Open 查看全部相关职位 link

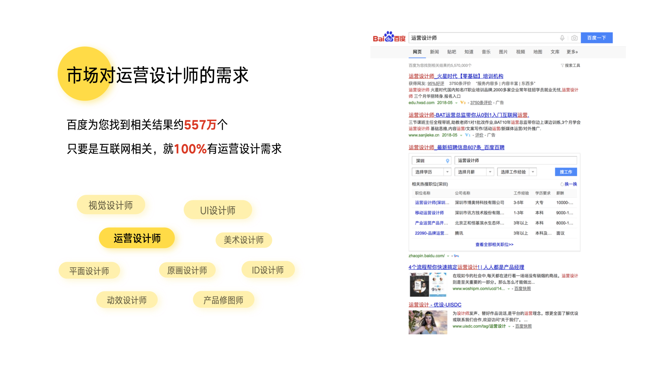[x=494, y=245]
